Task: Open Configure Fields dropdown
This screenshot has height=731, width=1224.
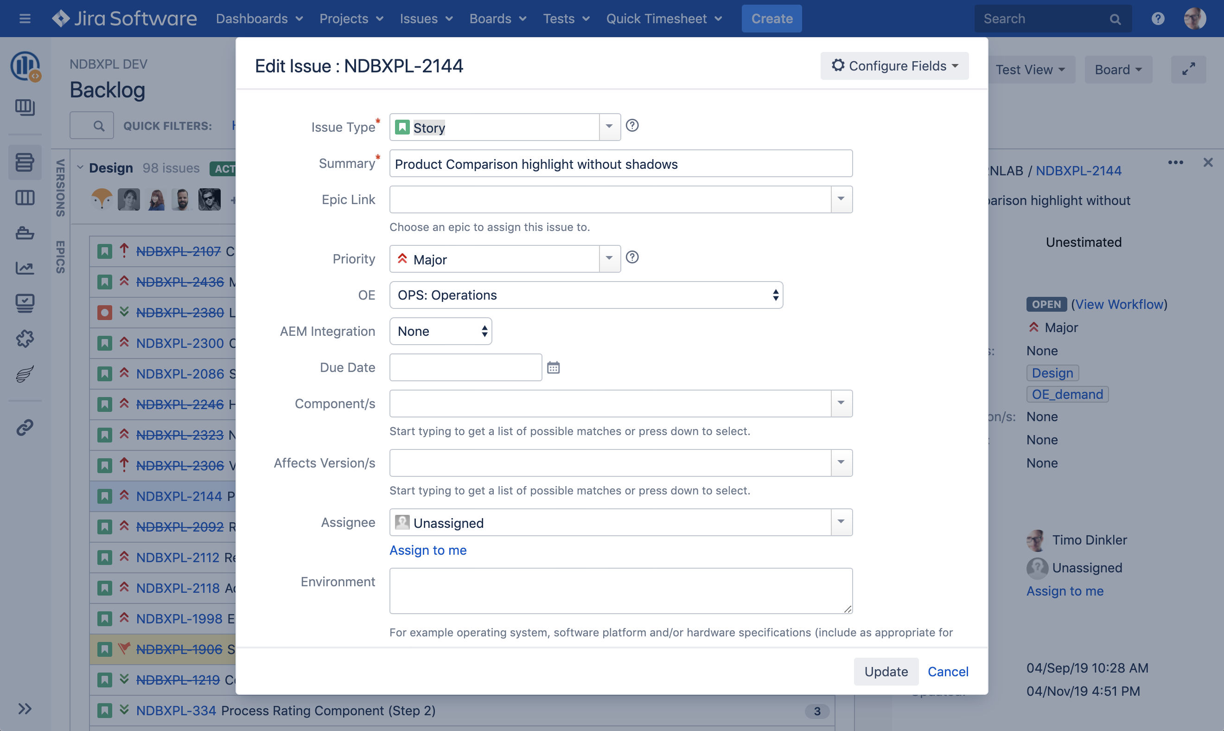Action: [894, 66]
